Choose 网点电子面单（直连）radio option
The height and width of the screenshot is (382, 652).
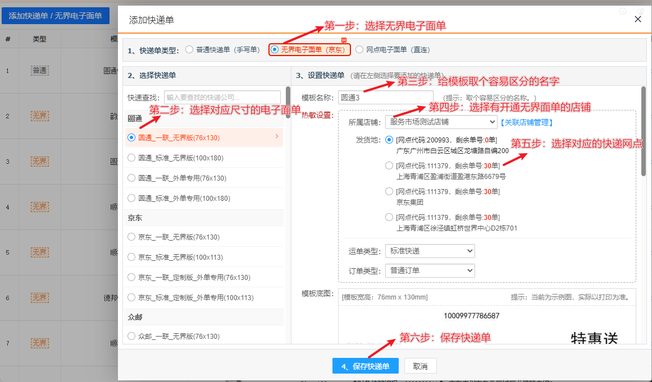tap(359, 50)
